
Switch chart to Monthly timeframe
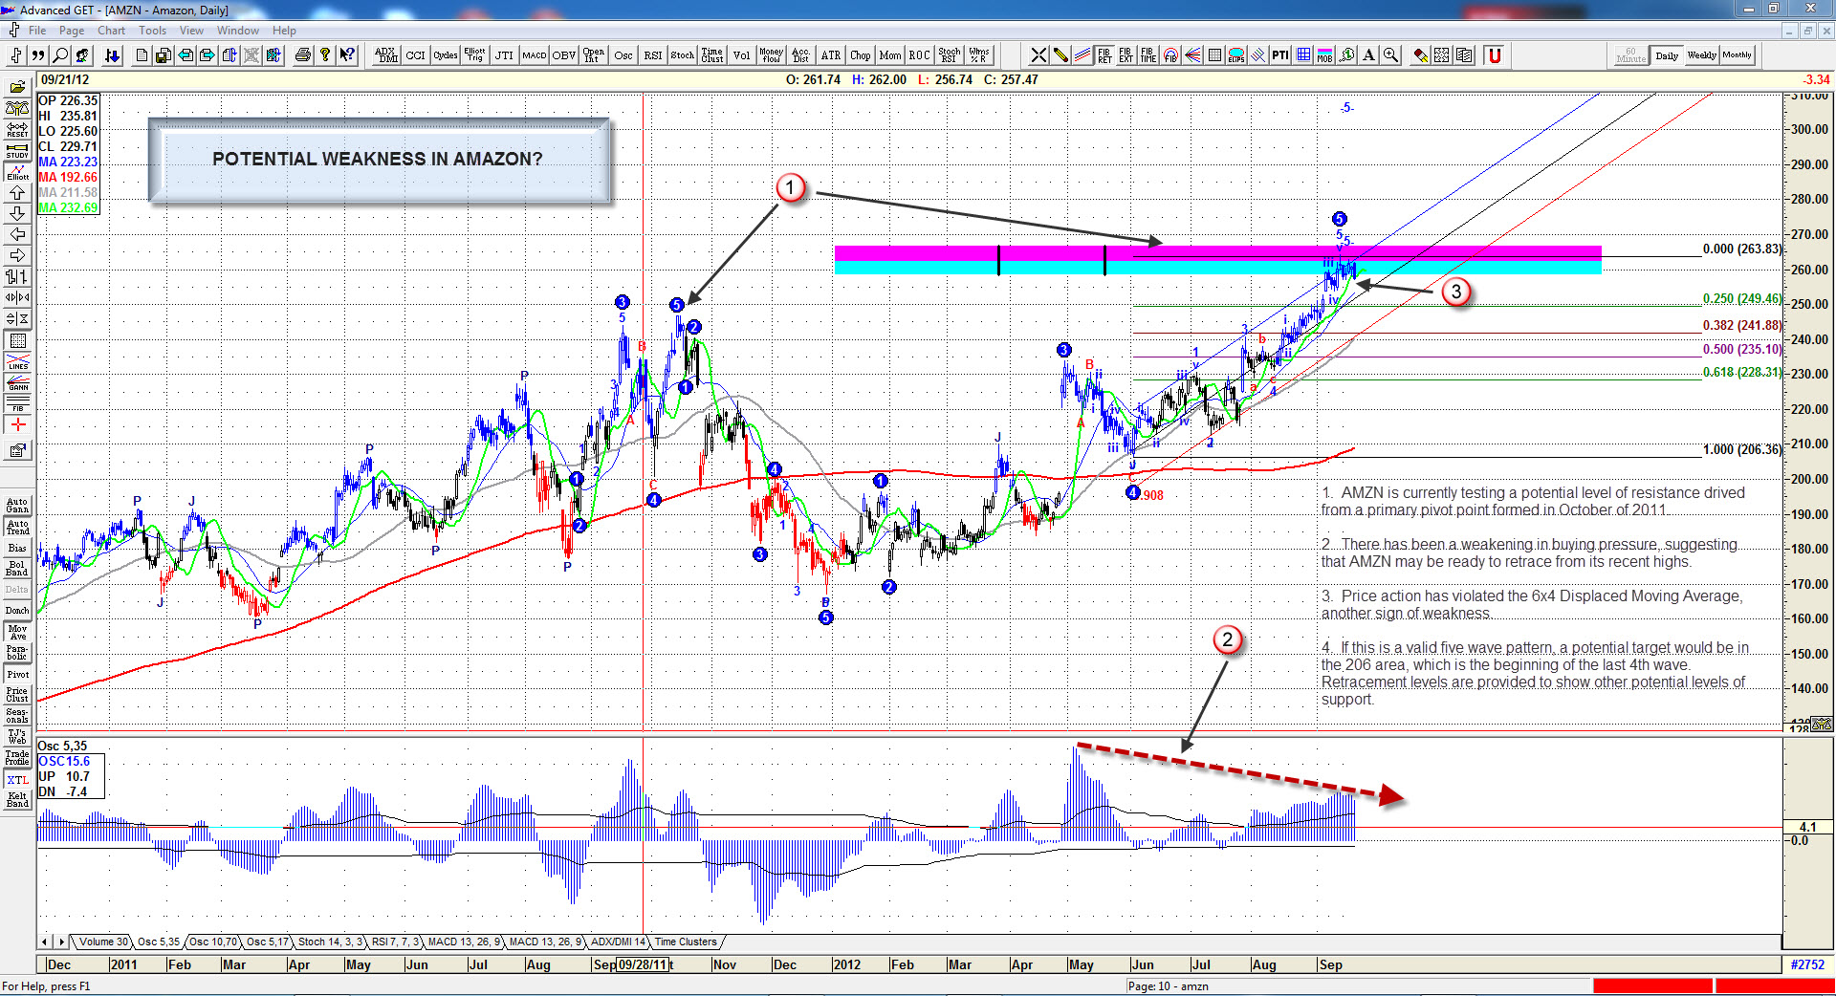tap(1737, 55)
